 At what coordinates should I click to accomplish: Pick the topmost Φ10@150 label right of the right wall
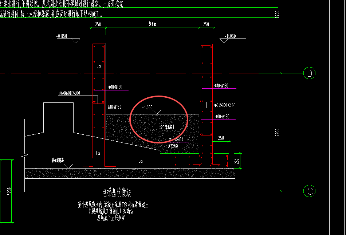(221, 86)
